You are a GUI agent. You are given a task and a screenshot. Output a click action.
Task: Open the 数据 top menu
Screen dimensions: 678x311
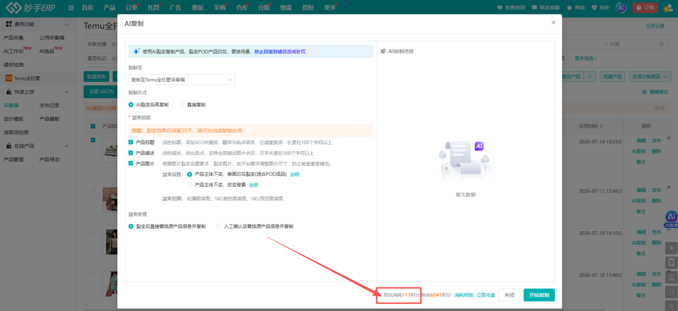197,7
